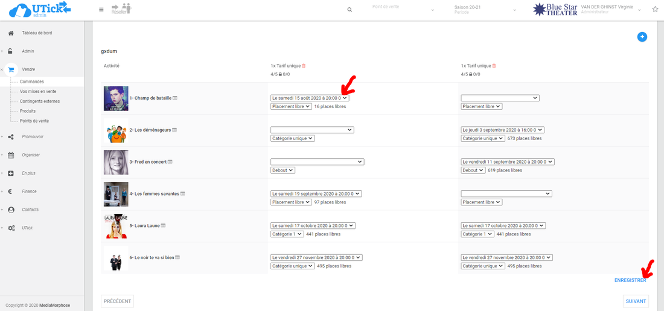664x311 pixels.
Task: Open Tableau de bord in sidebar
Action: [37, 33]
